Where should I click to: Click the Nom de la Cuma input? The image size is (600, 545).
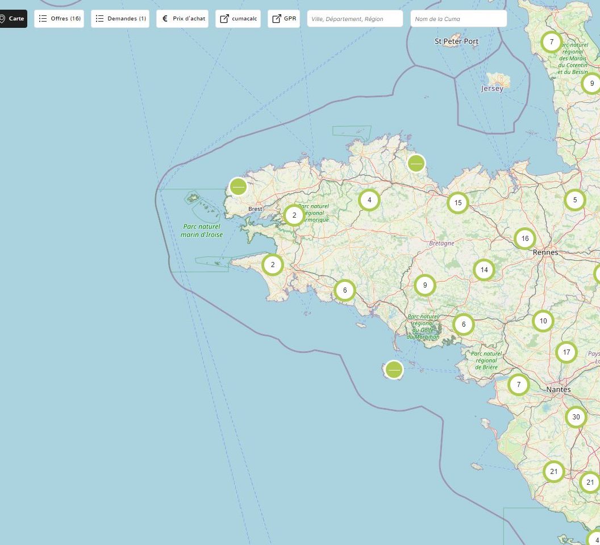point(458,19)
